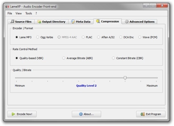Click the green play icon on Encode Now
Screen dimensions: 174x126
click(x=13, y=114)
